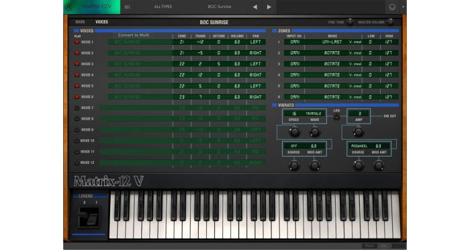Change the MODWHEEL amp source display
470x250 pixels.
click(x=359, y=146)
